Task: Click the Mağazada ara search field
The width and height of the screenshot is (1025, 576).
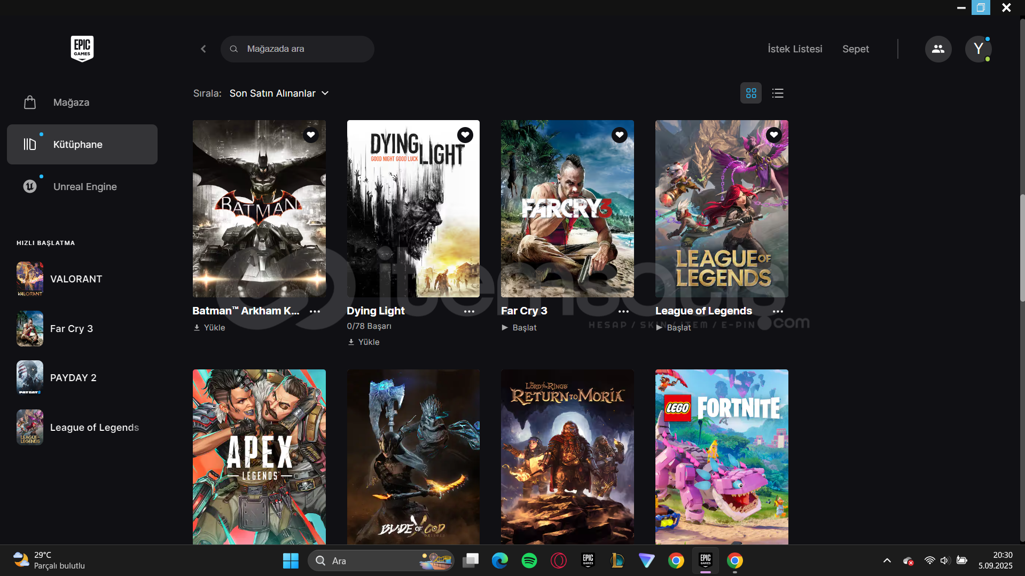Action: pos(298,49)
